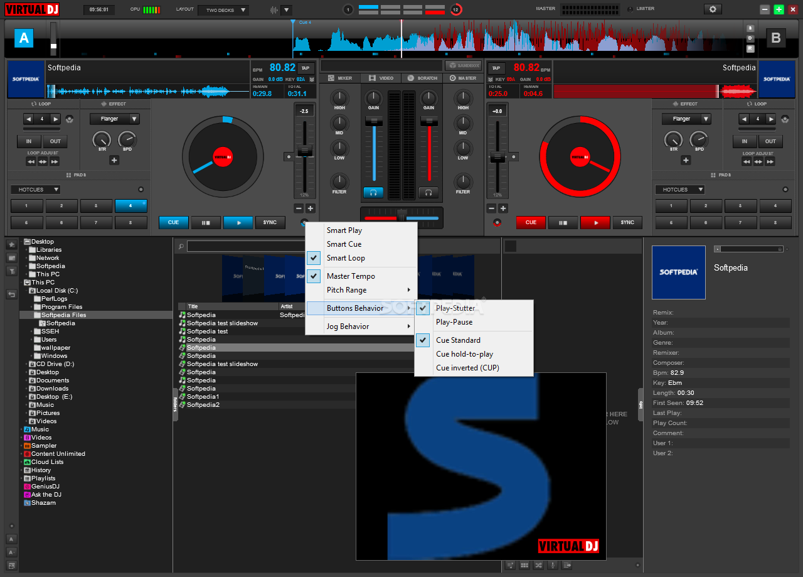Image resolution: width=803 pixels, height=577 pixels.
Task: Click the shuffle icon in the bottom sideview toolbar
Action: click(x=538, y=565)
